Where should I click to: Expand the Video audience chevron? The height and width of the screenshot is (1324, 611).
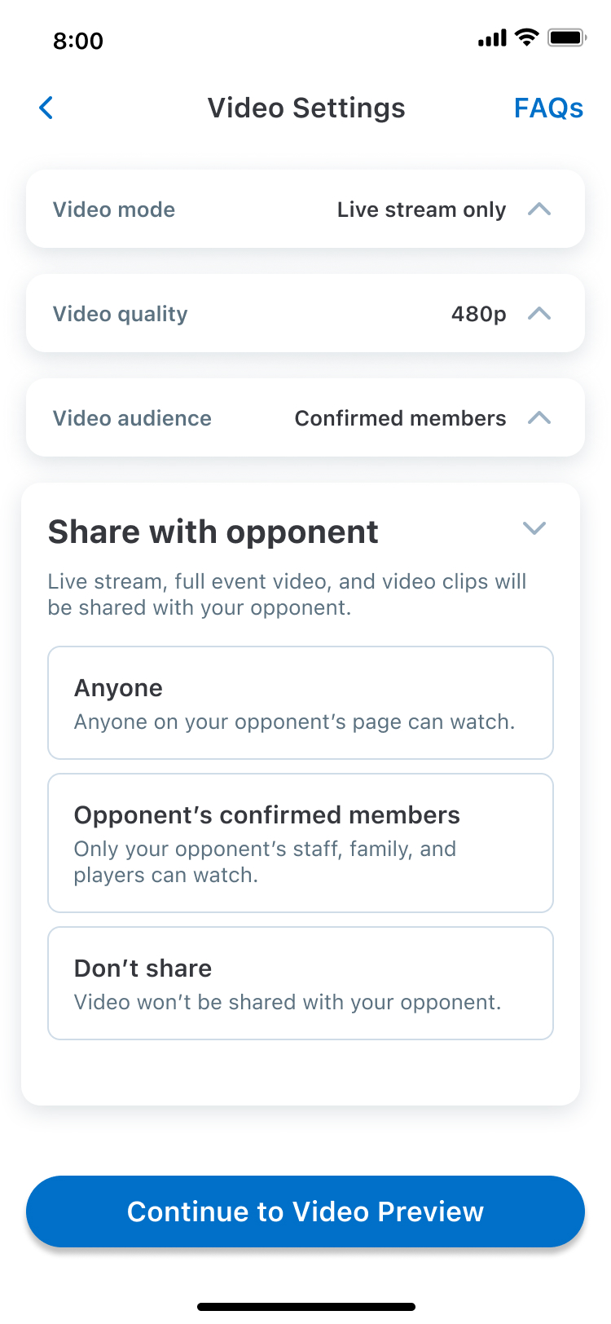(x=539, y=418)
